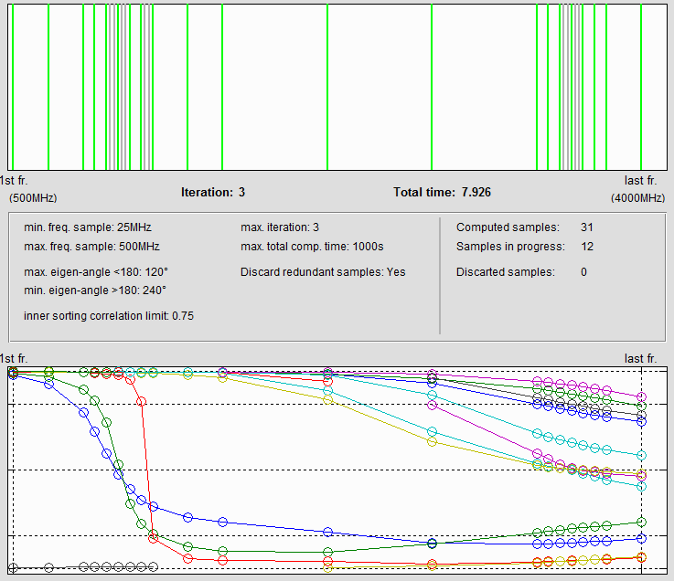Click the 'max. total comp. time: 1000s' setting
Viewport: 674px width, 581px height.
click(313, 247)
